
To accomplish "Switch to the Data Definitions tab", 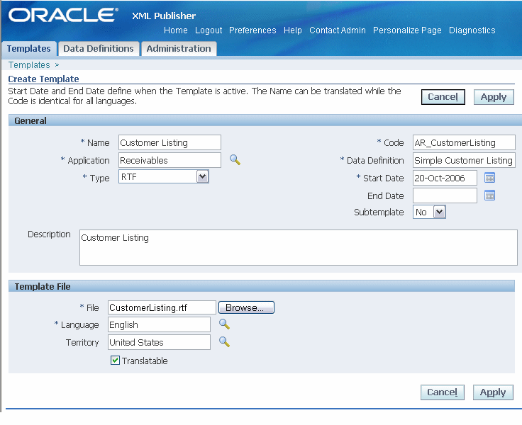I will 99,49.
